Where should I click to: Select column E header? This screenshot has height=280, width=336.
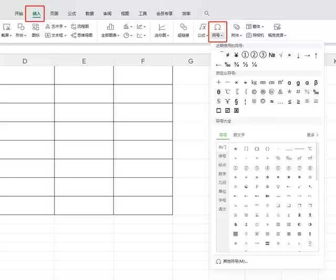84,61
